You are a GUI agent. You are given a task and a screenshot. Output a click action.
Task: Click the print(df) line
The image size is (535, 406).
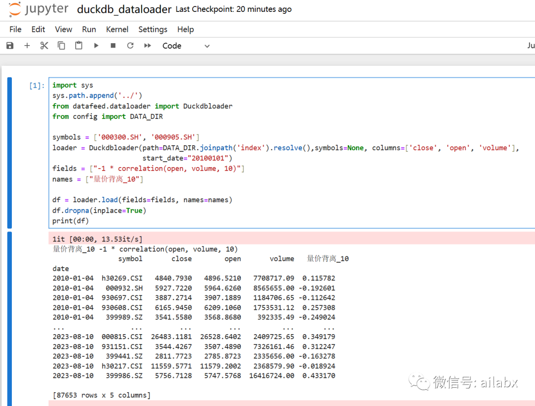(x=71, y=221)
